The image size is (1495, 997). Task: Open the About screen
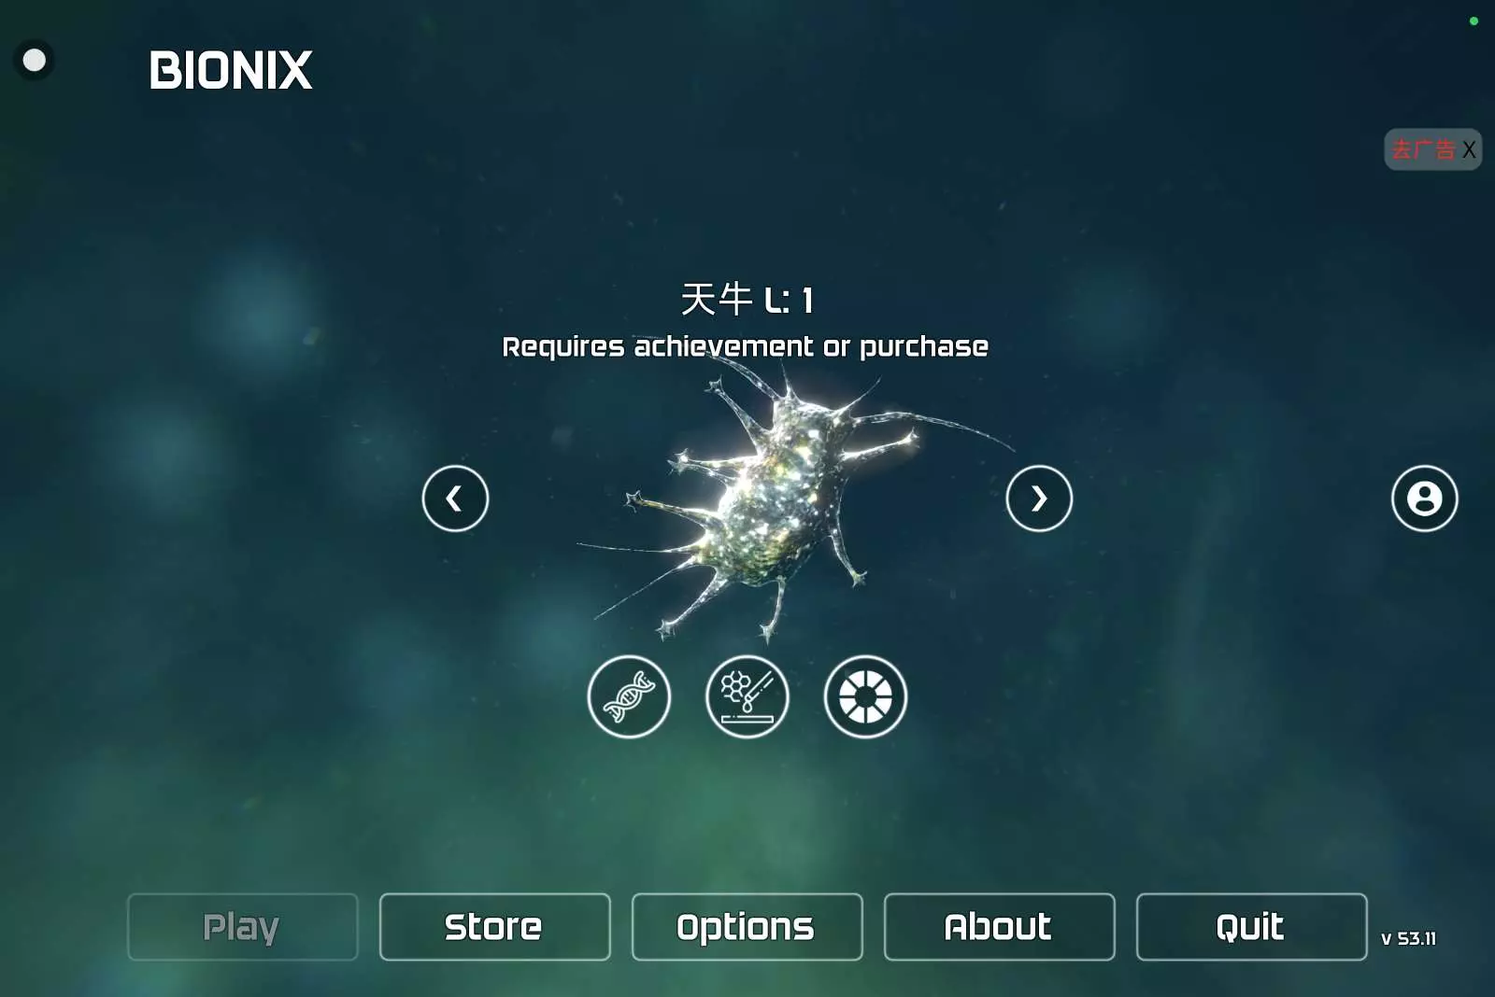click(x=999, y=927)
